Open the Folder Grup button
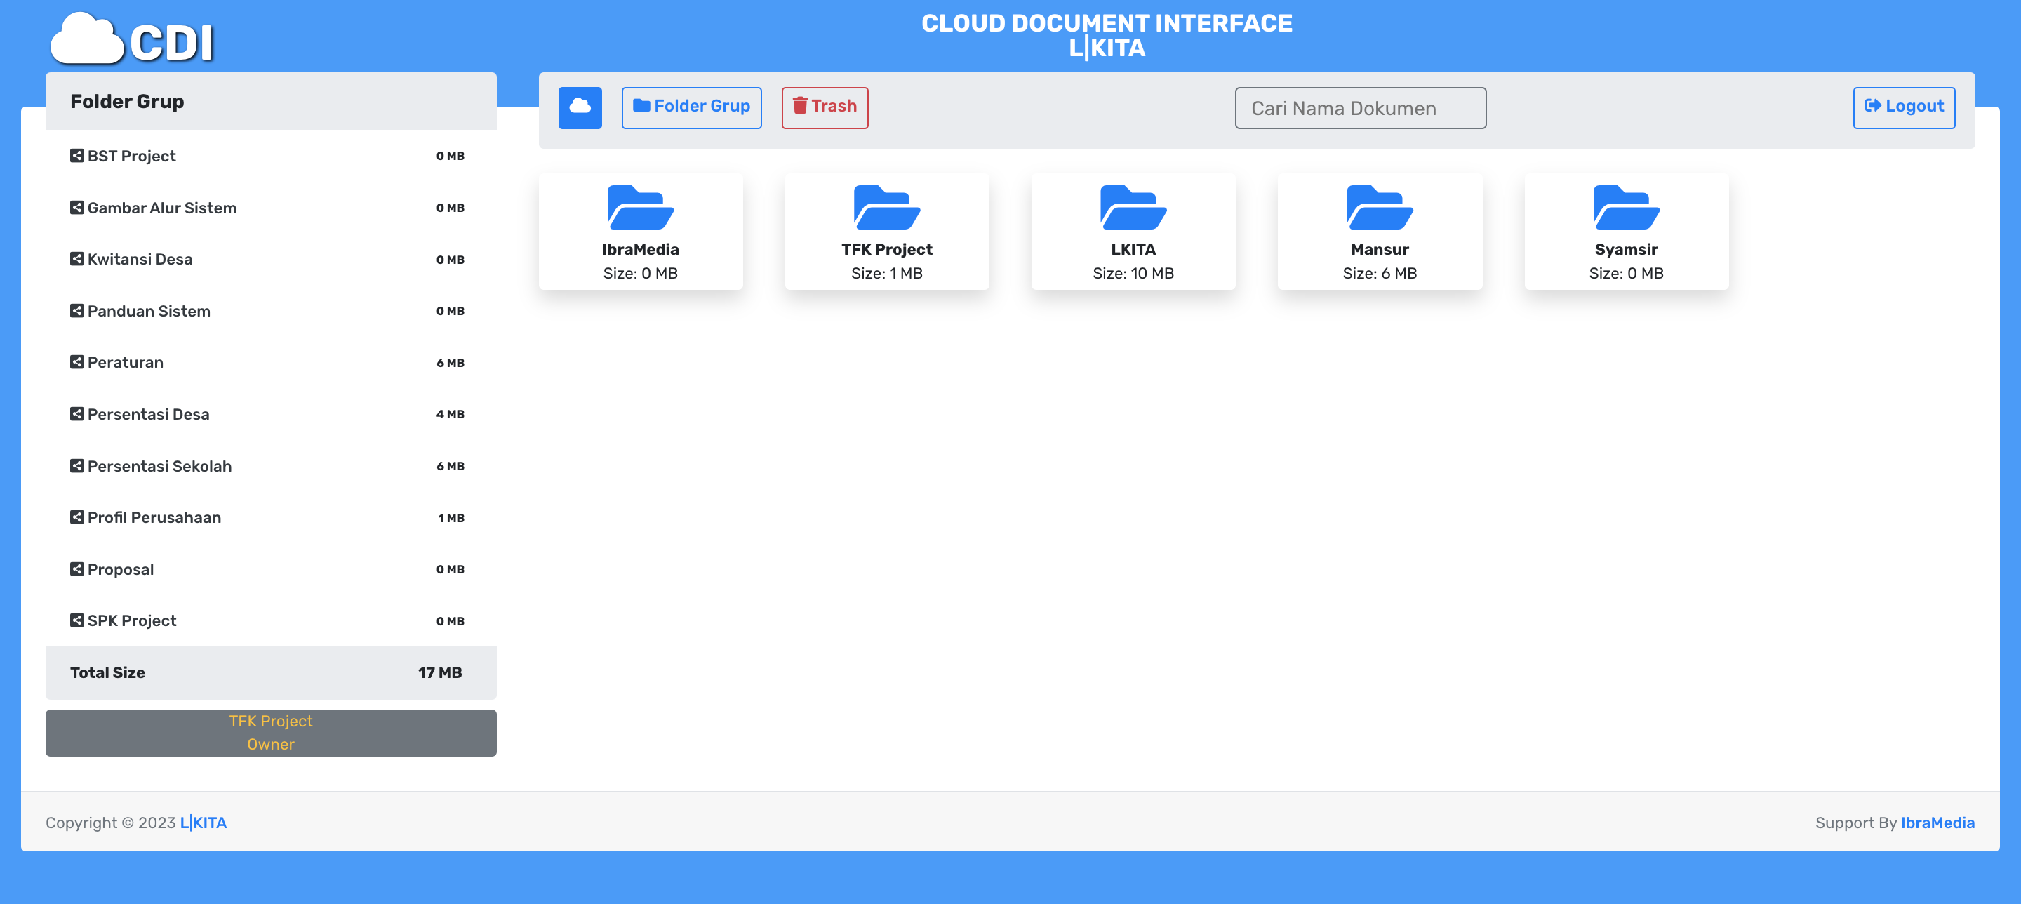The width and height of the screenshot is (2021, 904). click(691, 107)
